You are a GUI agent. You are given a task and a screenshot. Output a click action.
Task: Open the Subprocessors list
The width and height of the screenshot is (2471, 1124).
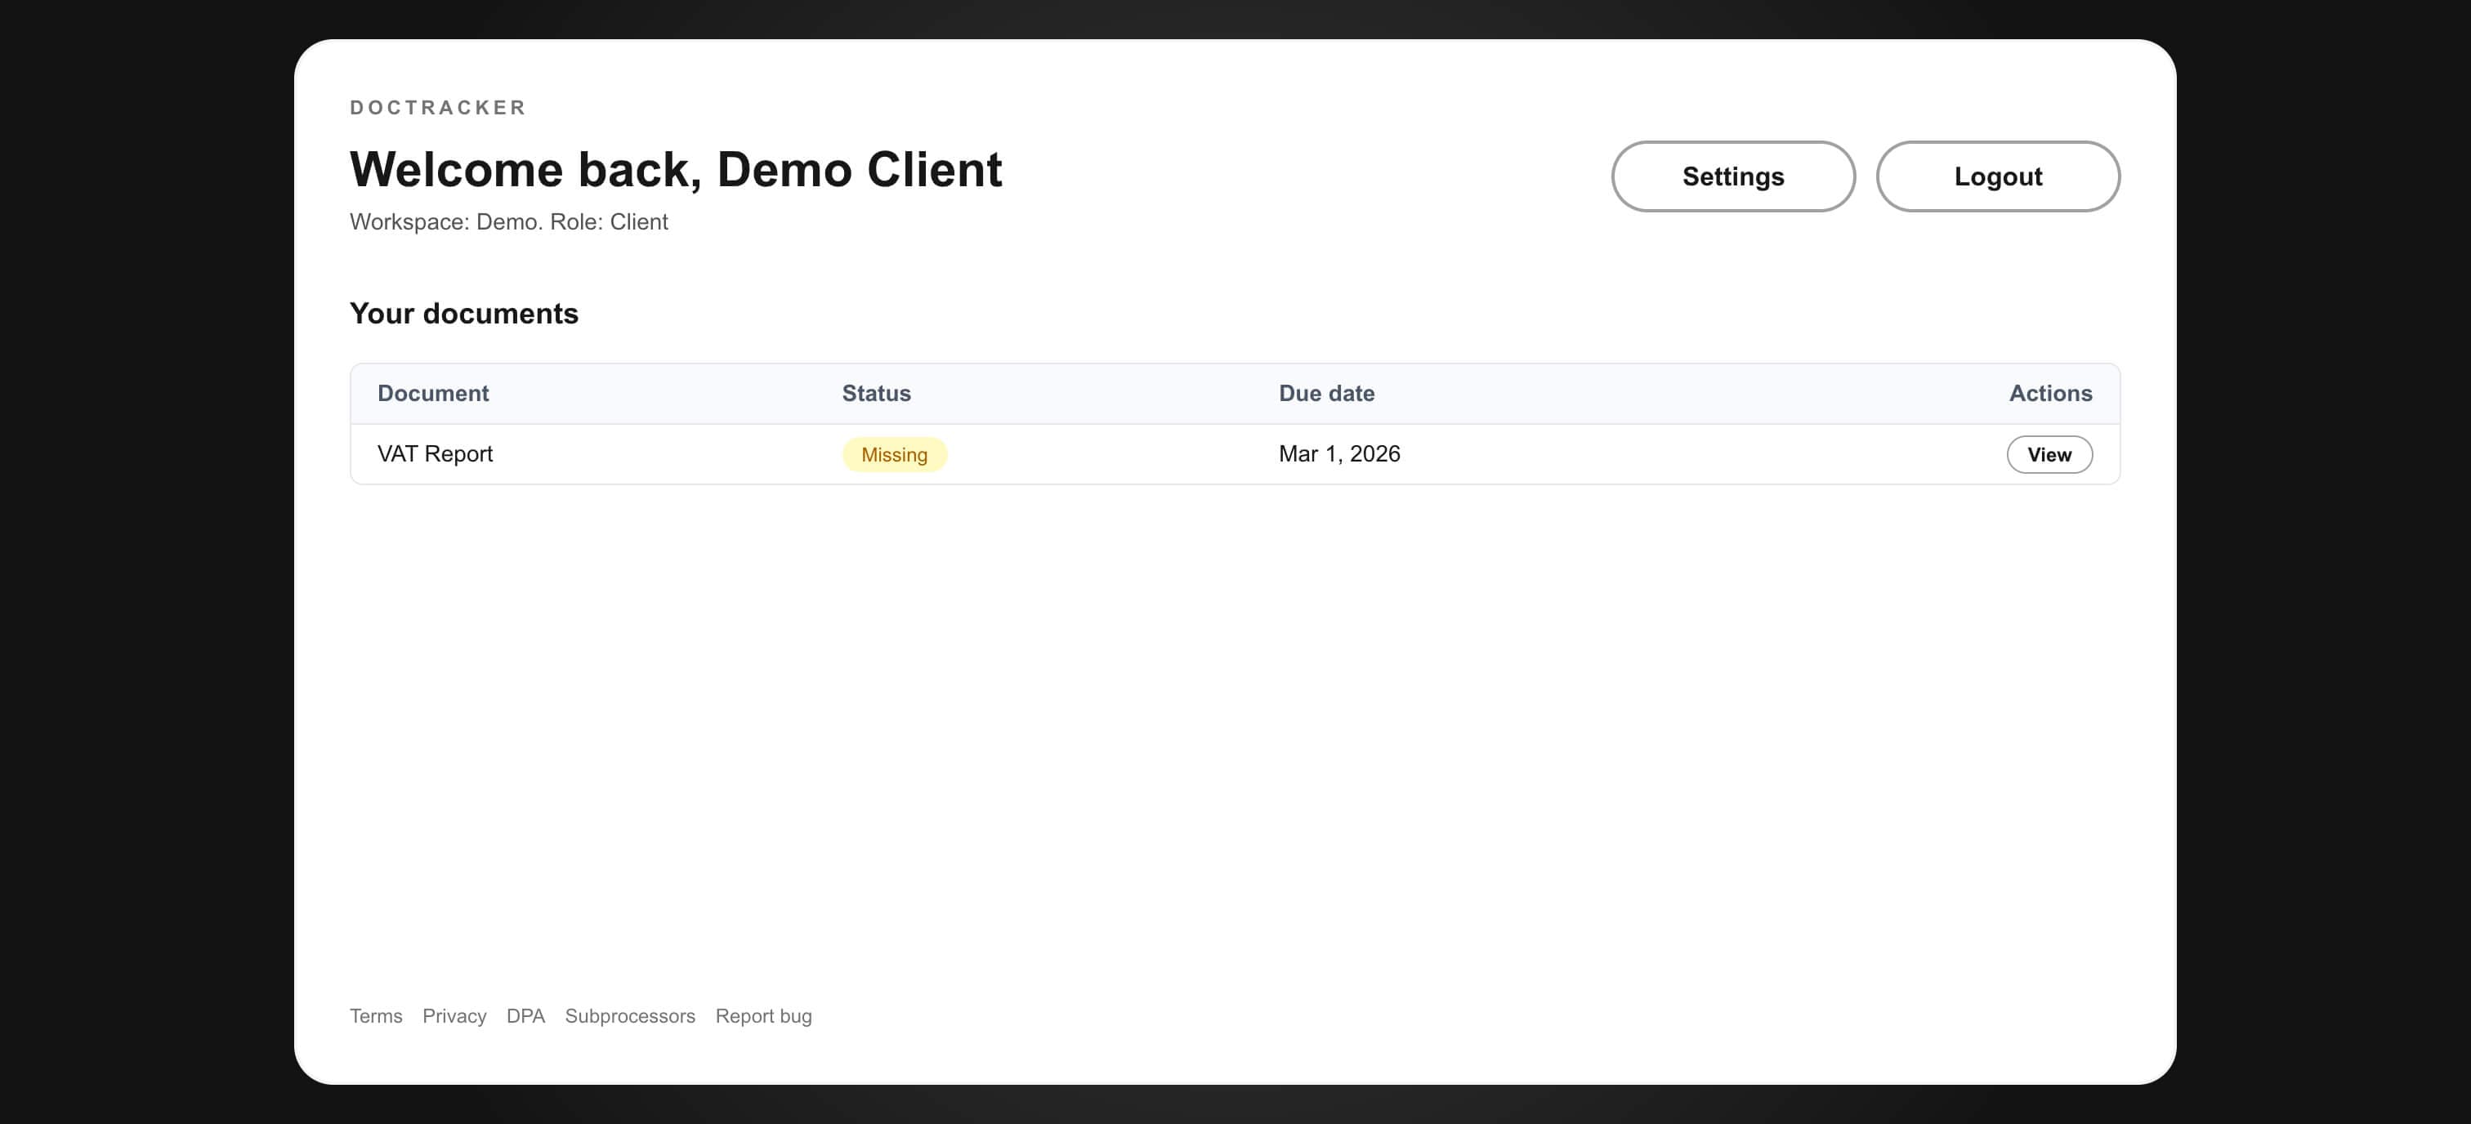point(629,1015)
